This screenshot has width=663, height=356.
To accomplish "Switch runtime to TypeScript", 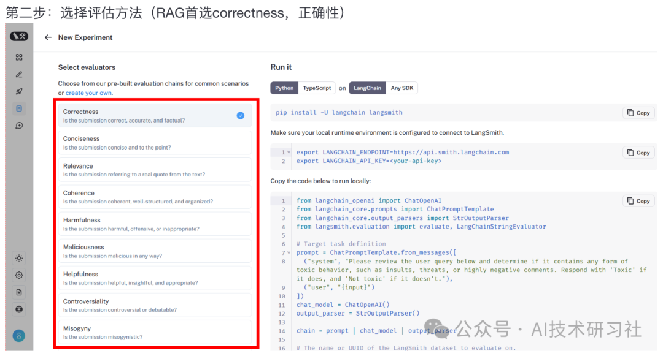I will click(317, 88).
